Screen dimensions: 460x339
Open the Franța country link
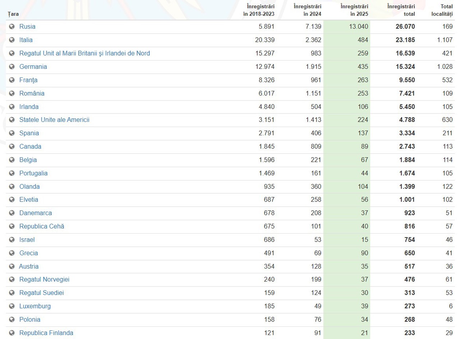[x=28, y=80]
